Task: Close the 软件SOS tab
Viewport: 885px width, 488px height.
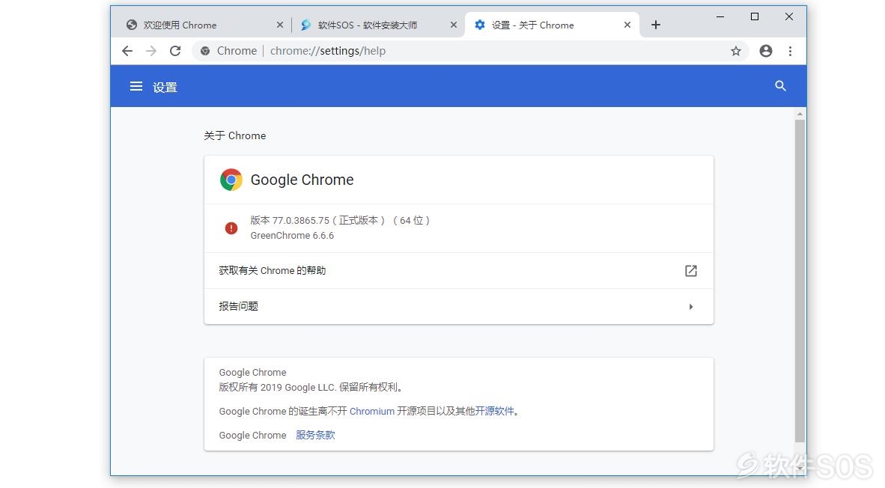Action: (x=453, y=25)
